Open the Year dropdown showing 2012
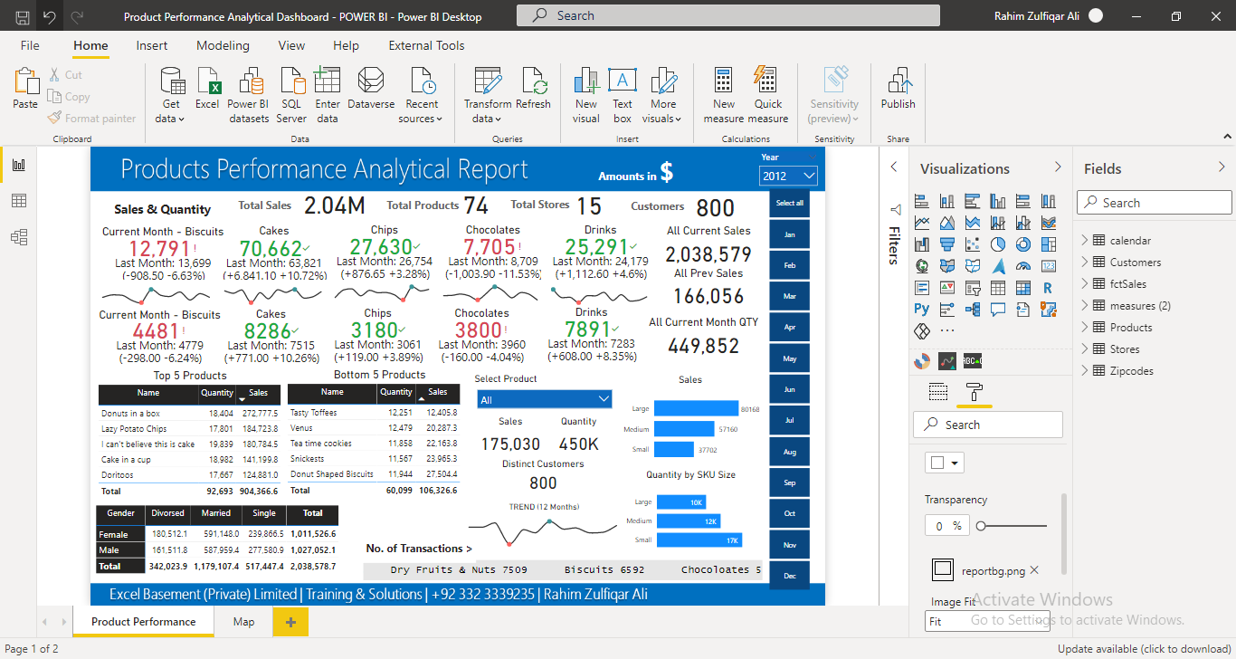 click(x=788, y=176)
